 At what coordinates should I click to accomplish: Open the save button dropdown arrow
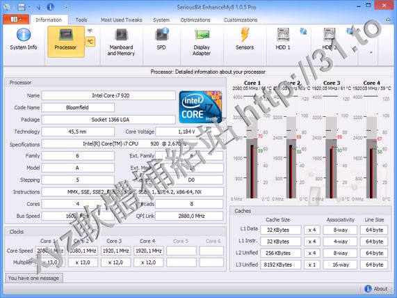pyautogui.click(x=29, y=7)
